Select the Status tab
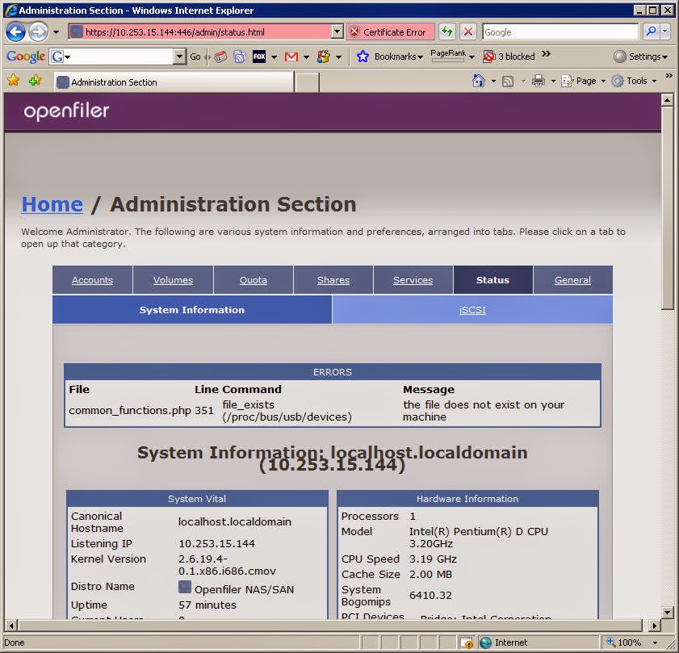679x653 pixels. 492,280
